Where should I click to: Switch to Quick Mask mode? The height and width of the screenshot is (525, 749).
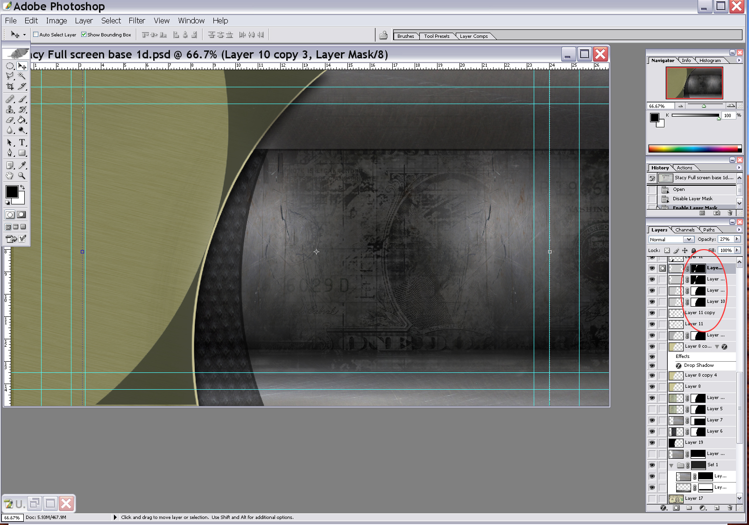[x=21, y=215]
